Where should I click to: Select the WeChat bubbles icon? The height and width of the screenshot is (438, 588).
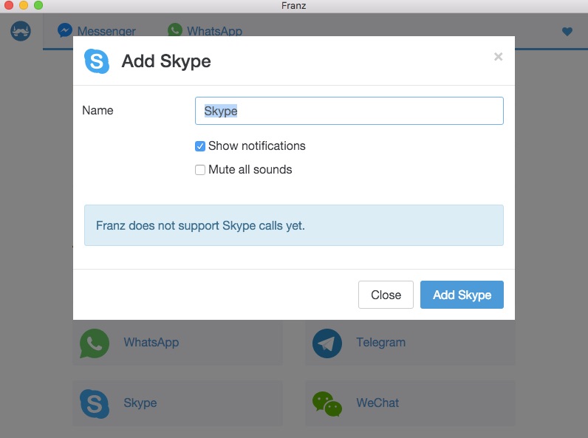click(x=327, y=404)
